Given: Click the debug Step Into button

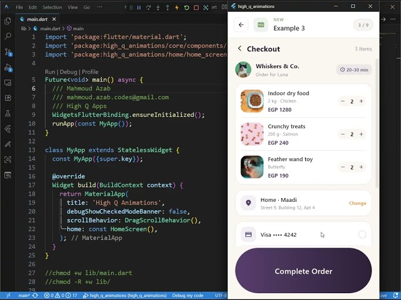Looking at the screenshot, I should (x=158, y=7).
